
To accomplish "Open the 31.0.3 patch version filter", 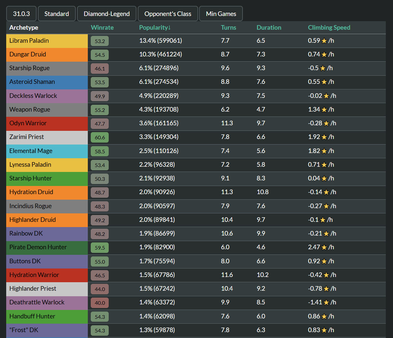I will point(21,14).
